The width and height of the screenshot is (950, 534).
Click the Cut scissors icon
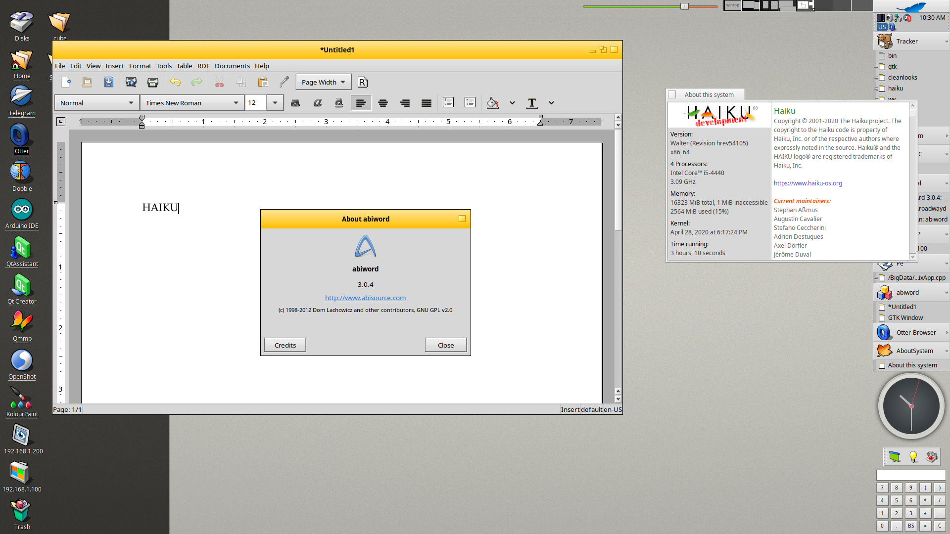(219, 82)
